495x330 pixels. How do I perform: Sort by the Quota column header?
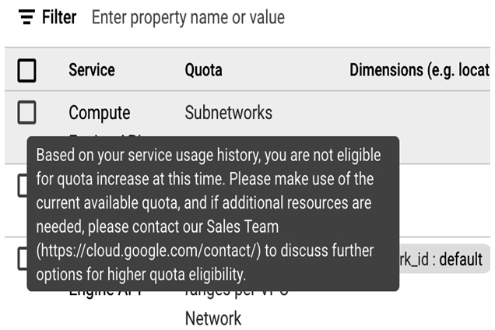(204, 70)
